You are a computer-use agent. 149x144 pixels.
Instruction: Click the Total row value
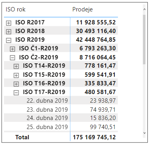[94, 137]
